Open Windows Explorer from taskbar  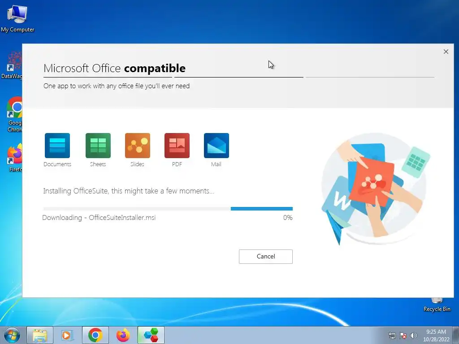pyautogui.click(x=40, y=335)
